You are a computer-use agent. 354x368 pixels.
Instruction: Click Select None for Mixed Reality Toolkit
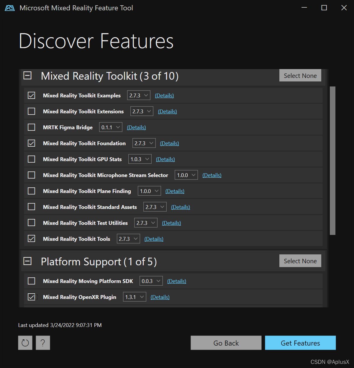pos(300,75)
